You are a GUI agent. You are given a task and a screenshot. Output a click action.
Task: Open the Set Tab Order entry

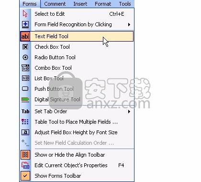[x=77, y=111]
